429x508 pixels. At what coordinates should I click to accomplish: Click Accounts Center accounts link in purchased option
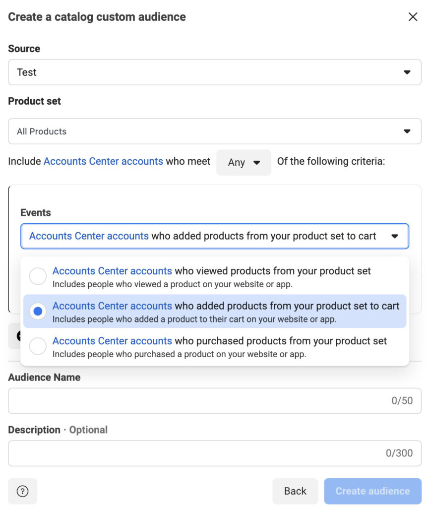pyautogui.click(x=112, y=341)
